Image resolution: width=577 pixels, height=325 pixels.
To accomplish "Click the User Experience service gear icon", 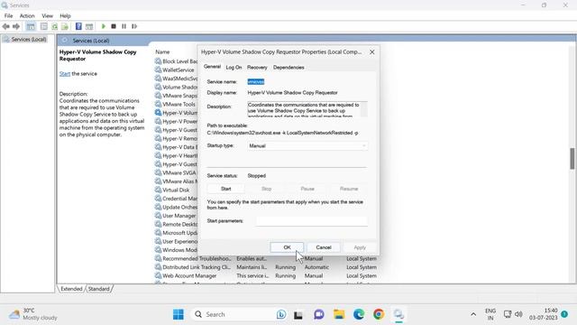I will (159, 241).
